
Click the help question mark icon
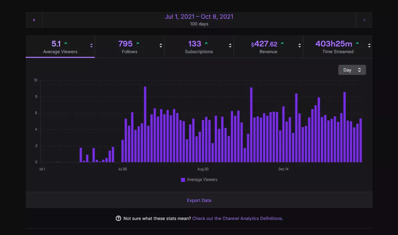coord(118,218)
